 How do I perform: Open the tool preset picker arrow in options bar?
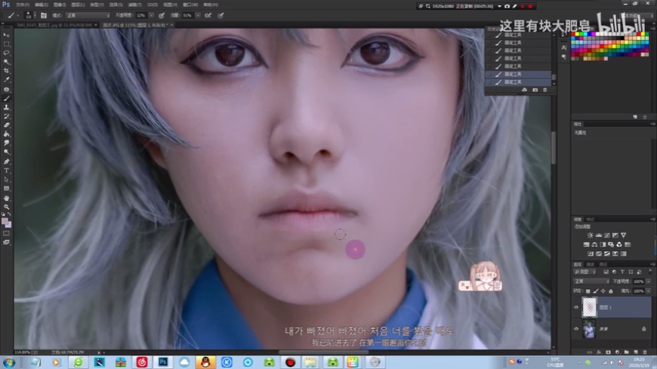click(17, 16)
